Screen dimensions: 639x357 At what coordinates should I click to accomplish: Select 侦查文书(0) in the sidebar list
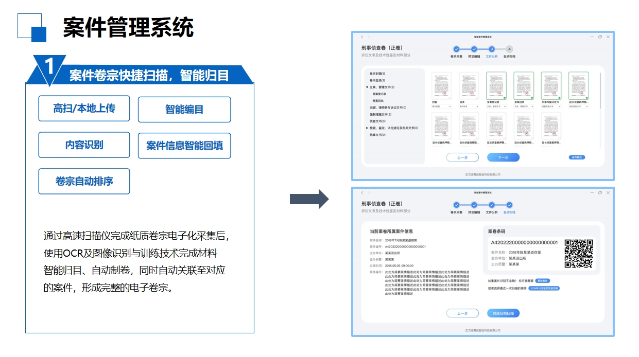click(x=377, y=121)
